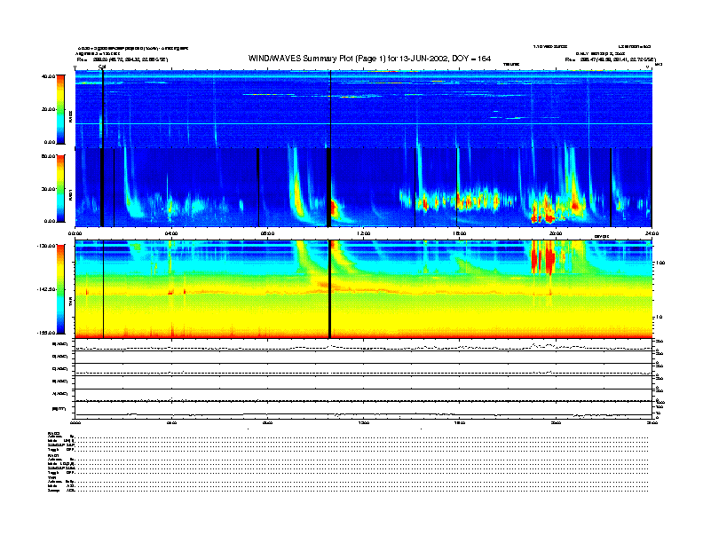The height and width of the screenshot is (543, 703).
Task: Click the 04:00 time label below middle spectrogram
Action: point(172,233)
